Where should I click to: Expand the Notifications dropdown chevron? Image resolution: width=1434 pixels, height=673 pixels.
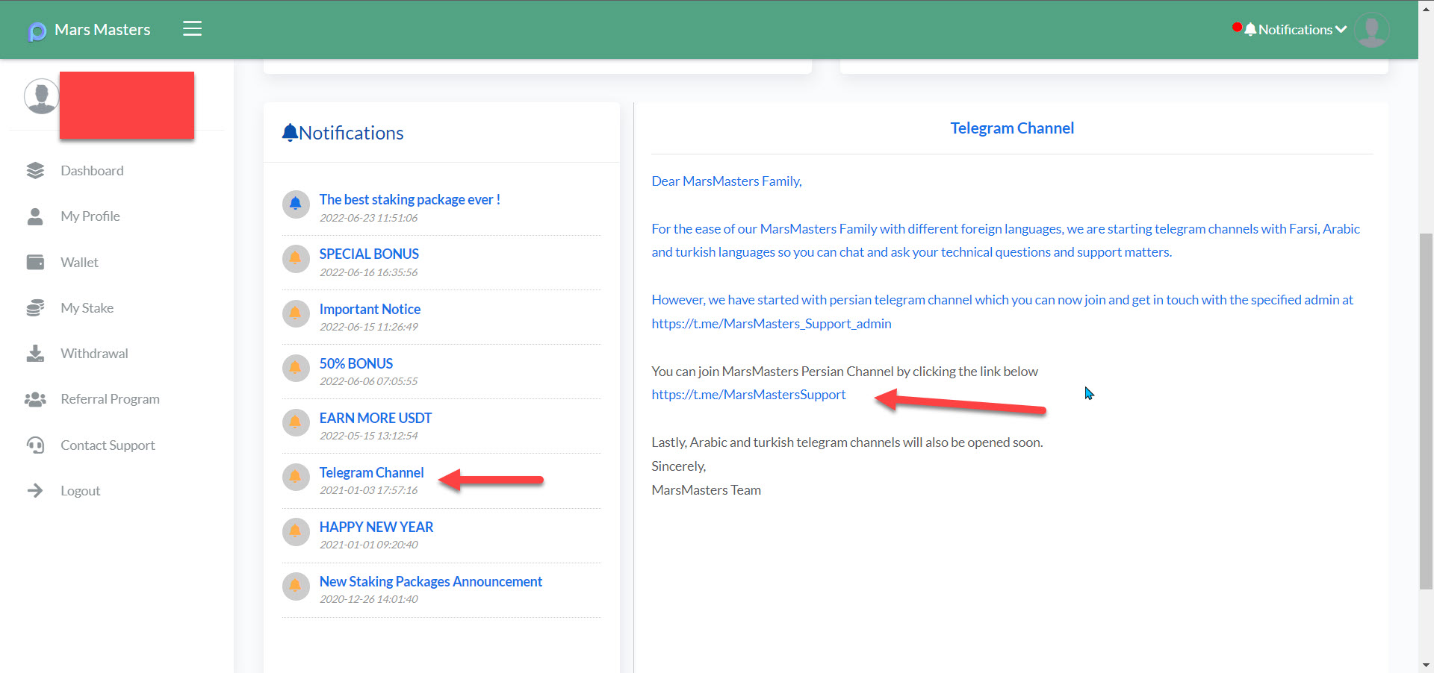[1341, 30]
